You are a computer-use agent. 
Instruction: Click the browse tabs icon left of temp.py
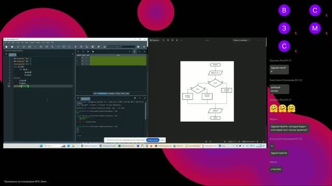click(x=6, y=54)
